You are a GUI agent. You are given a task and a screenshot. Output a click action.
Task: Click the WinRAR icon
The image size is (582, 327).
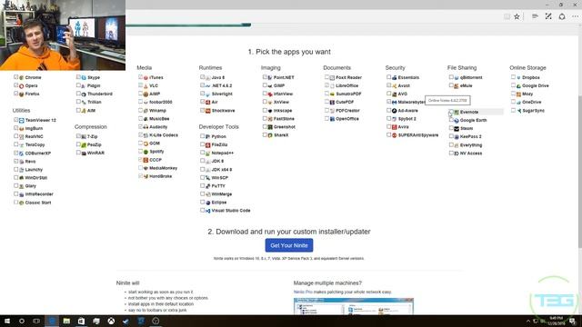(84, 154)
